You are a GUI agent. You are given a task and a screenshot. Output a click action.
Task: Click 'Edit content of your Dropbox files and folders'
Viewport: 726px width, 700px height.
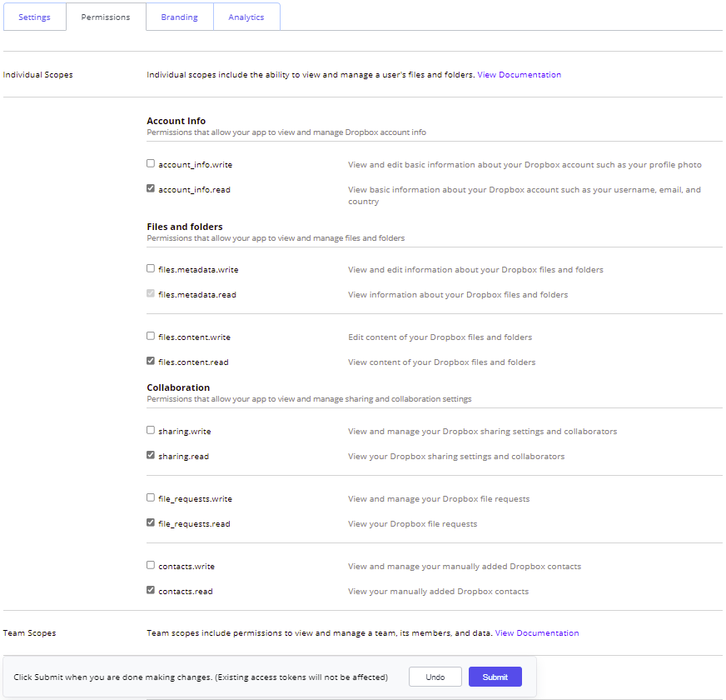coord(440,337)
